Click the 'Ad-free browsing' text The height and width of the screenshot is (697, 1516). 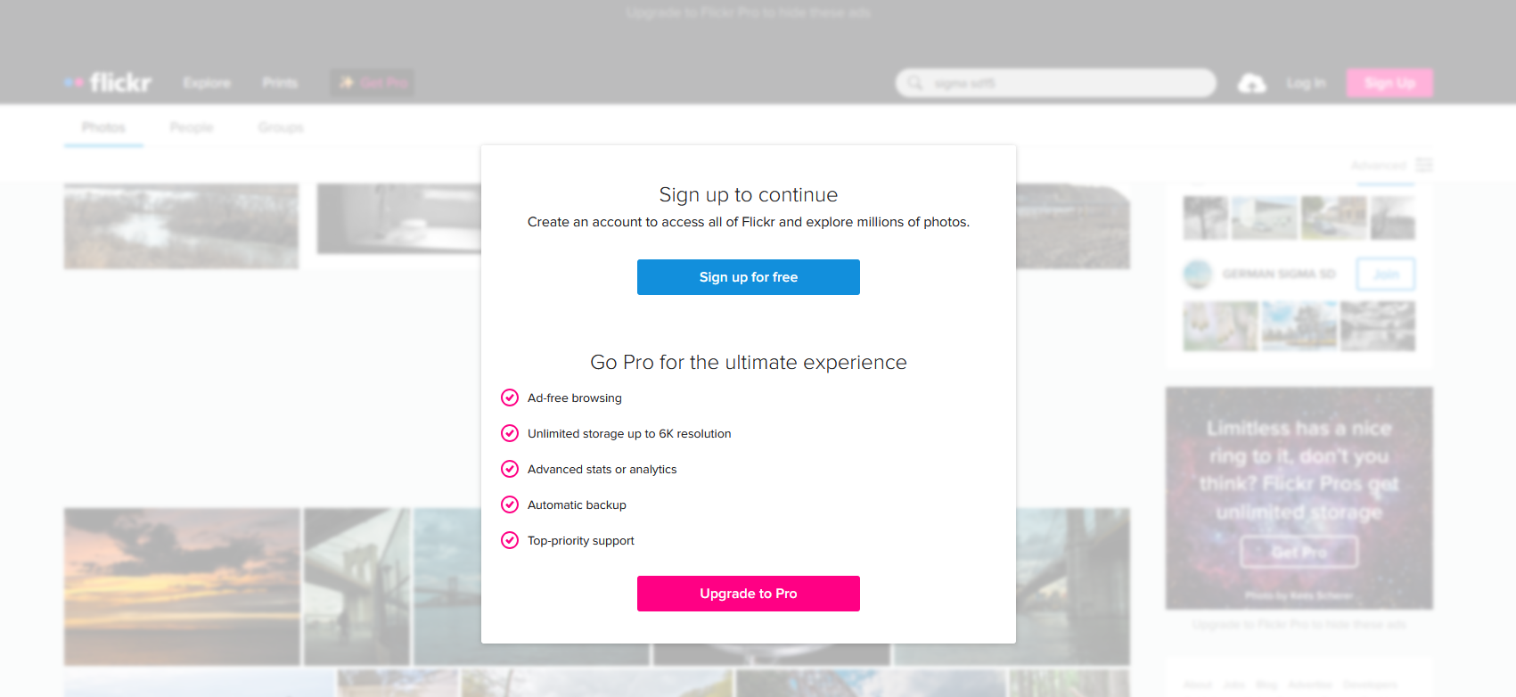575,398
